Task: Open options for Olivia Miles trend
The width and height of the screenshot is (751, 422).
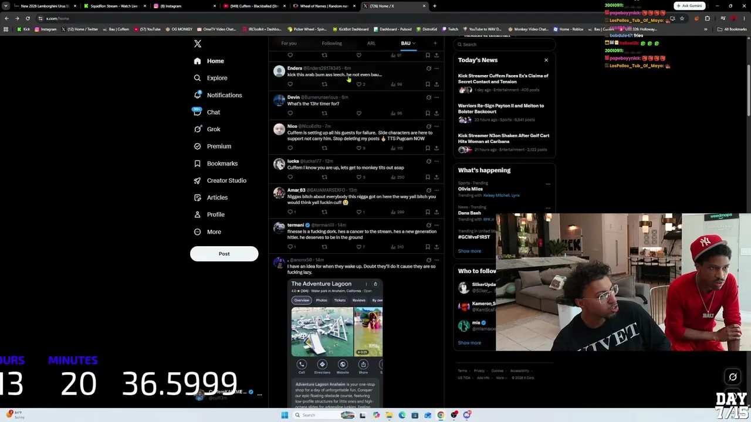Action: click(548, 184)
